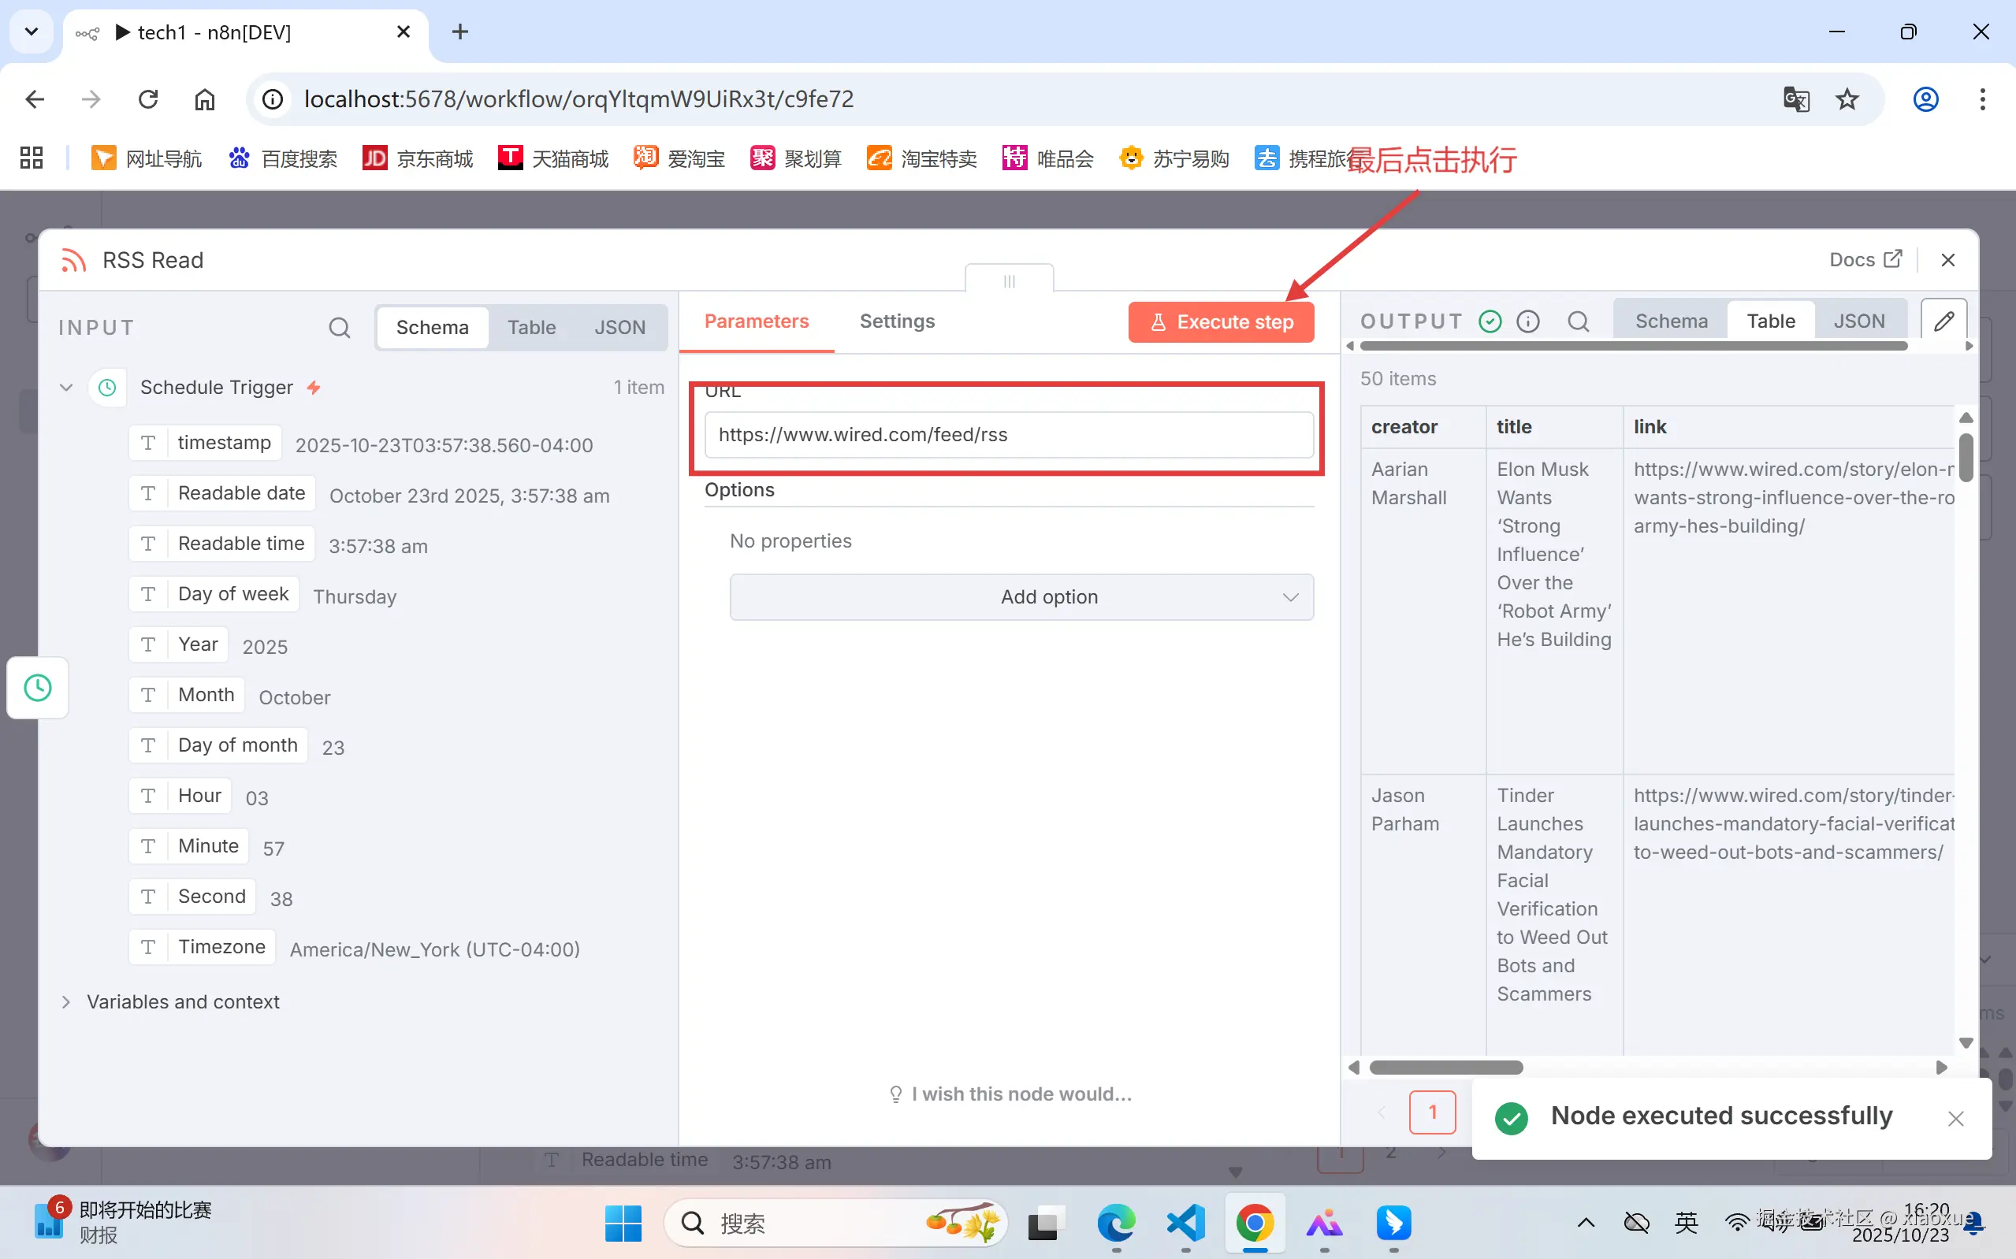Bookmark page with star icon
Image resolution: width=2016 pixels, height=1259 pixels.
[x=1847, y=99]
